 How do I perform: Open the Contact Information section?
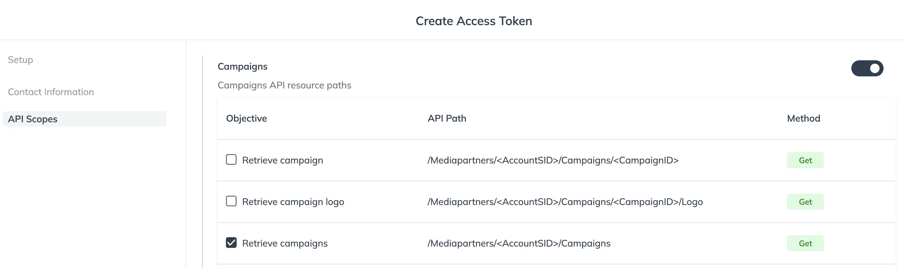pyautogui.click(x=51, y=92)
